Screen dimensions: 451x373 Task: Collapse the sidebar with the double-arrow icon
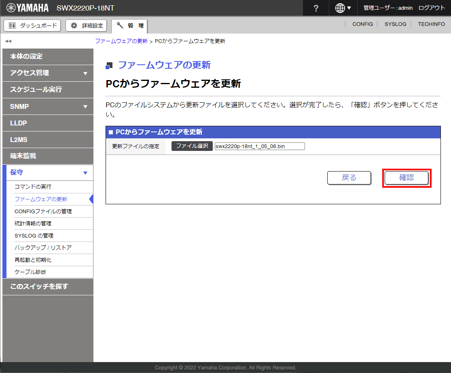(8, 41)
